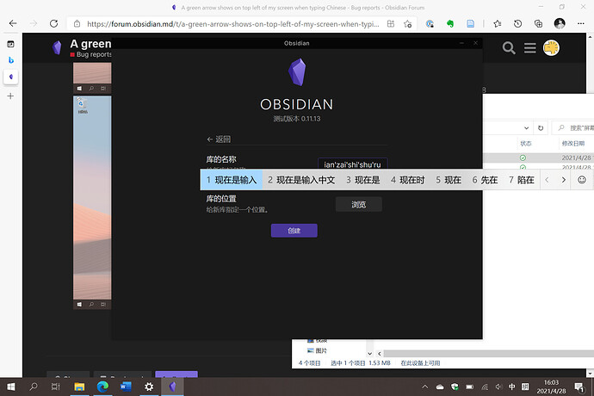
Task: Expand the system tray hidden icons chevron
Action: [x=425, y=387]
